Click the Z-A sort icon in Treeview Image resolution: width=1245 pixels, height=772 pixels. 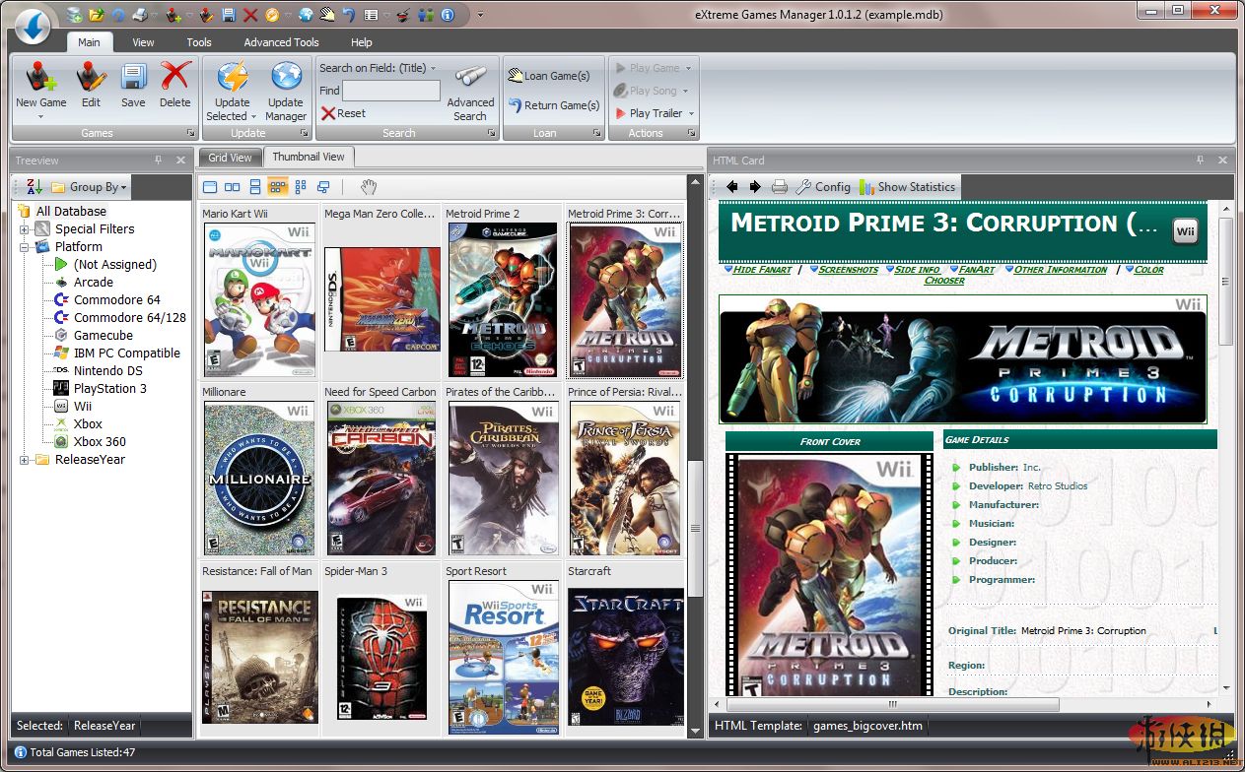tap(34, 187)
